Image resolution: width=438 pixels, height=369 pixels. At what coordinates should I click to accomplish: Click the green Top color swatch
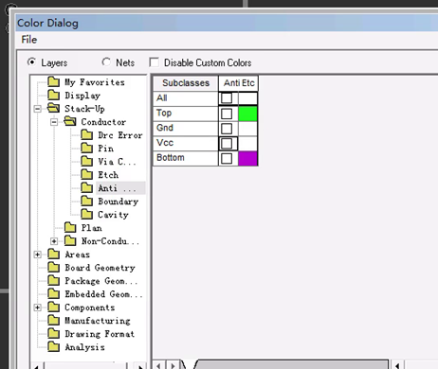(247, 114)
